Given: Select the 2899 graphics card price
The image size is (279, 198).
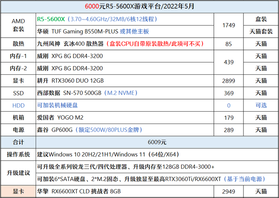Looking at the screenshot, I should (x=229, y=81).
